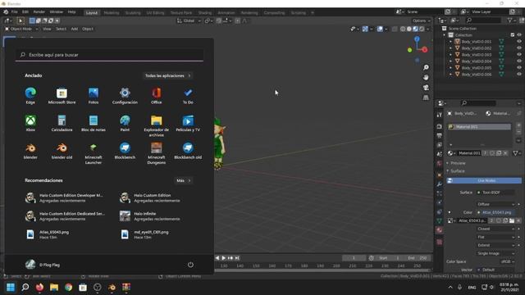This screenshot has height=295, width=525.
Task: Open the Flat projection dropdown
Action: (x=496, y=237)
